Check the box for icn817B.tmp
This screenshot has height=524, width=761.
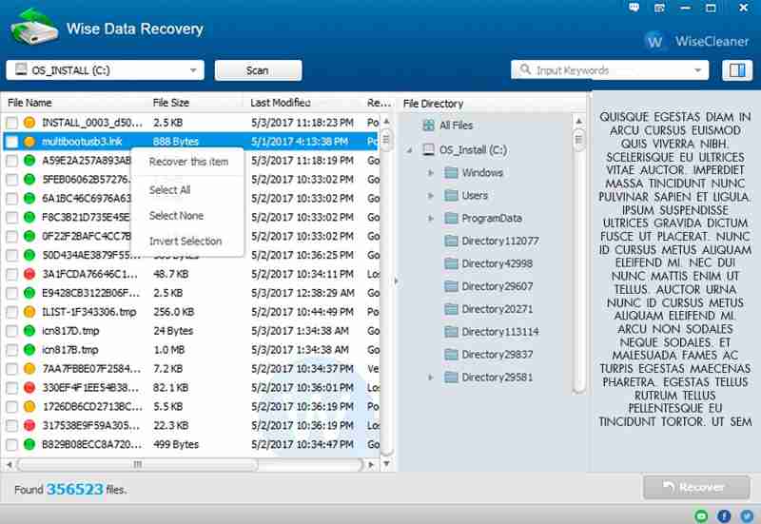tap(11, 350)
